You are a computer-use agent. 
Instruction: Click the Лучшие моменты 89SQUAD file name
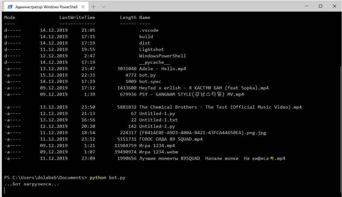pos(212,158)
